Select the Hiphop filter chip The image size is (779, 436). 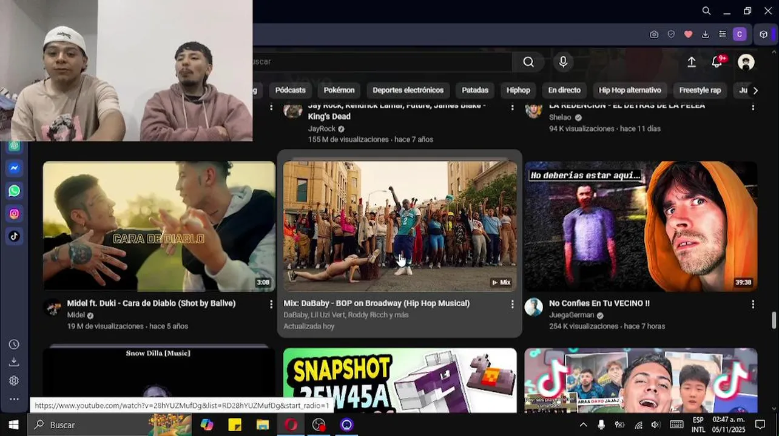[x=518, y=90]
